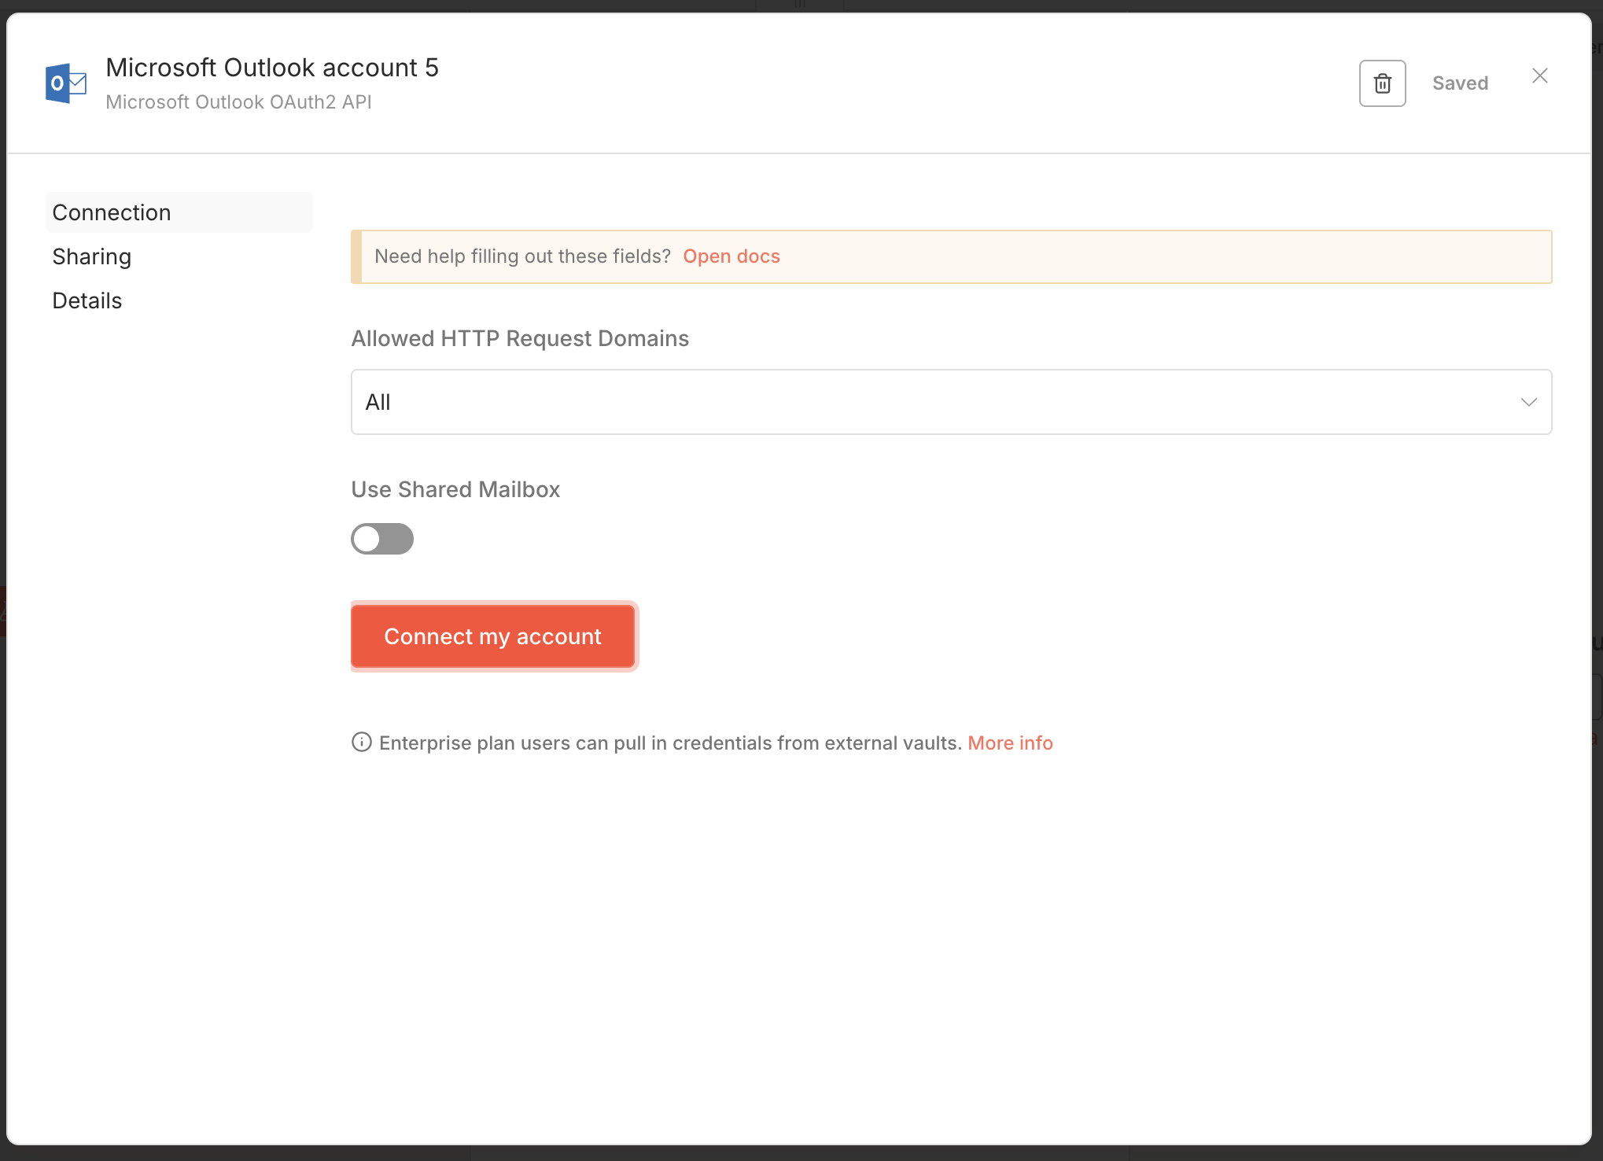This screenshot has height=1161, width=1603.
Task: Click the Microsoft Outlook logo icon
Action: pyautogui.click(x=66, y=83)
